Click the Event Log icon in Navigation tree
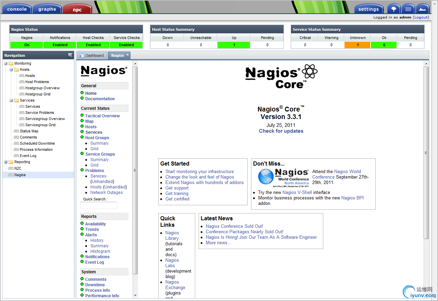Screen dimensions: 438x301 tap(16, 156)
